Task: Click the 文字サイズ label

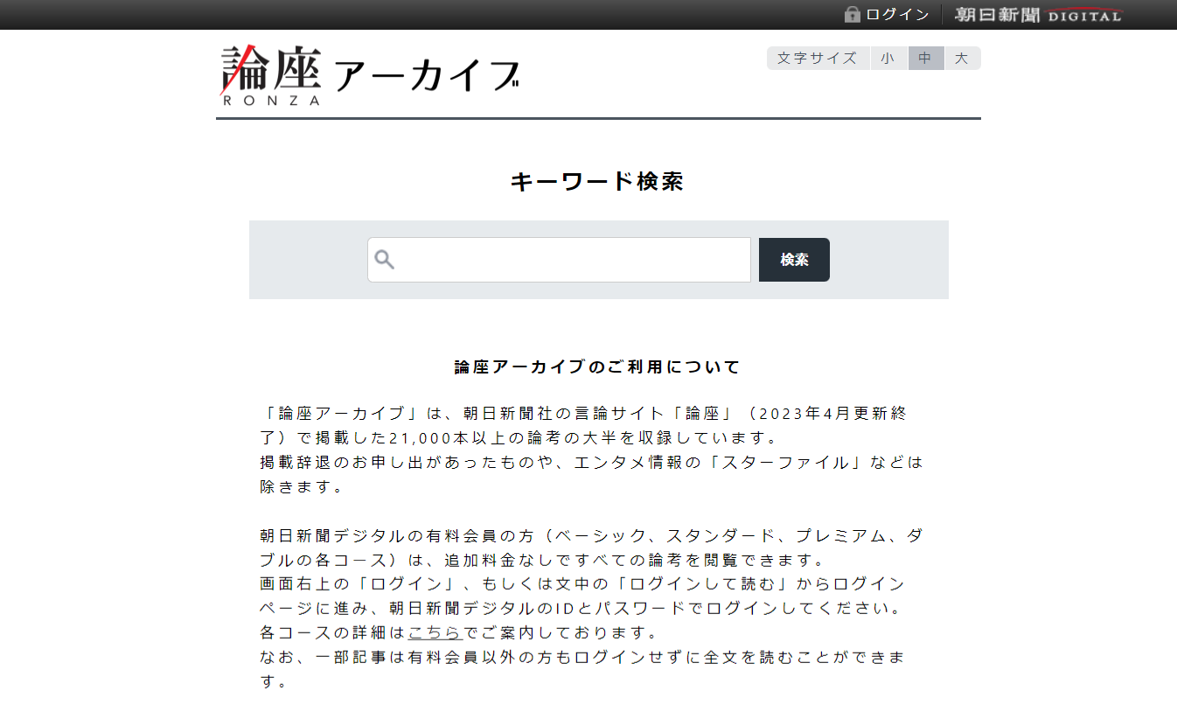Action: (818, 59)
